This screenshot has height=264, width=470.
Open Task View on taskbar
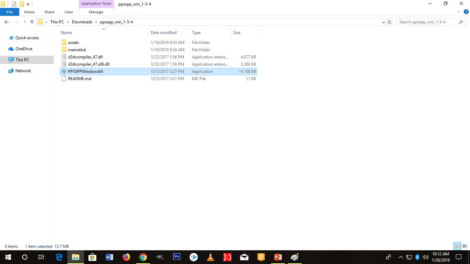point(41,257)
